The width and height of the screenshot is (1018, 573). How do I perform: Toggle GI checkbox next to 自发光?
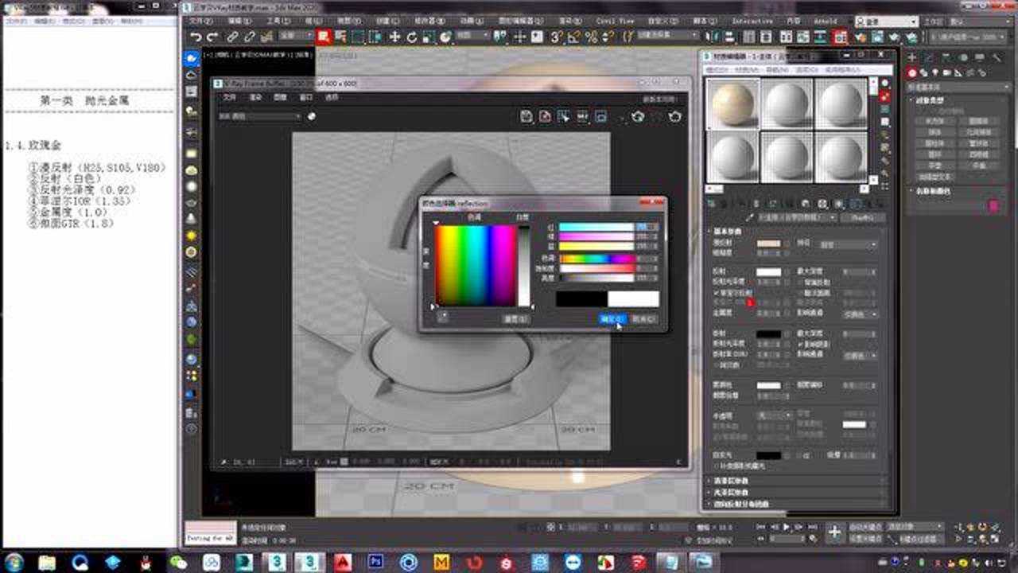pos(800,455)
